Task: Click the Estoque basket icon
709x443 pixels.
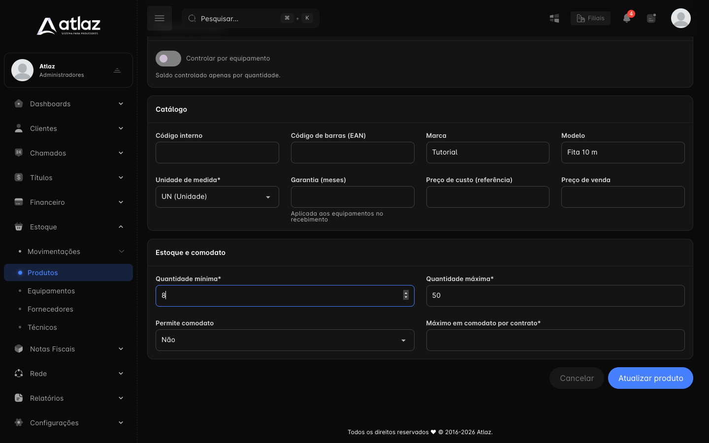Action: pos(19,226)
